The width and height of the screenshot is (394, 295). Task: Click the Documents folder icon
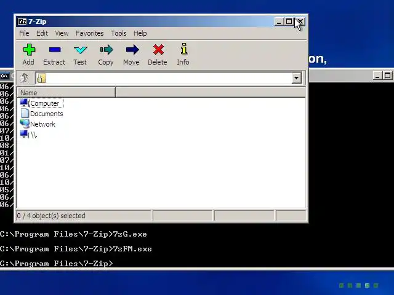click(x=25, y=113)
